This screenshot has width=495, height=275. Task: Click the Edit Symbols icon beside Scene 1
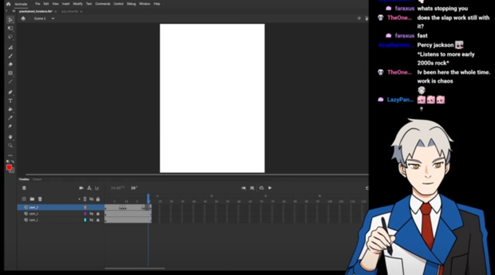[x=23, y=19]
